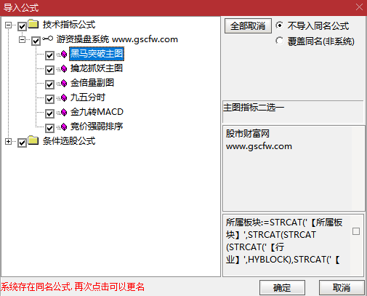The image size is (367, 296).
Task: Click the 股市财富网 notes text box
Action: 294,168
